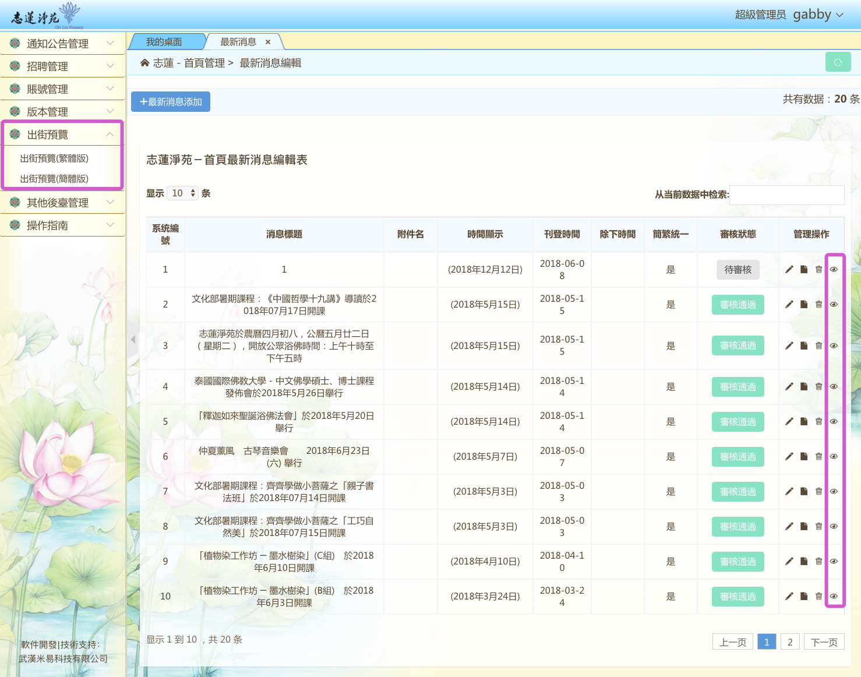Image resolution: width=861 pixels, height=677 pixels.
Task: Click the trash icon for row 7
Action: tap(818, 491)
